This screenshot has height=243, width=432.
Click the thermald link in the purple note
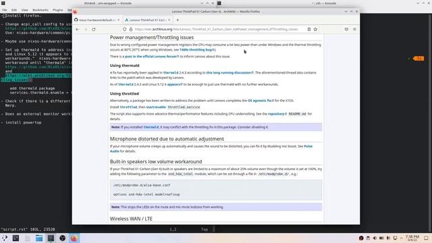pyautogui.click(x=151, y=128)
